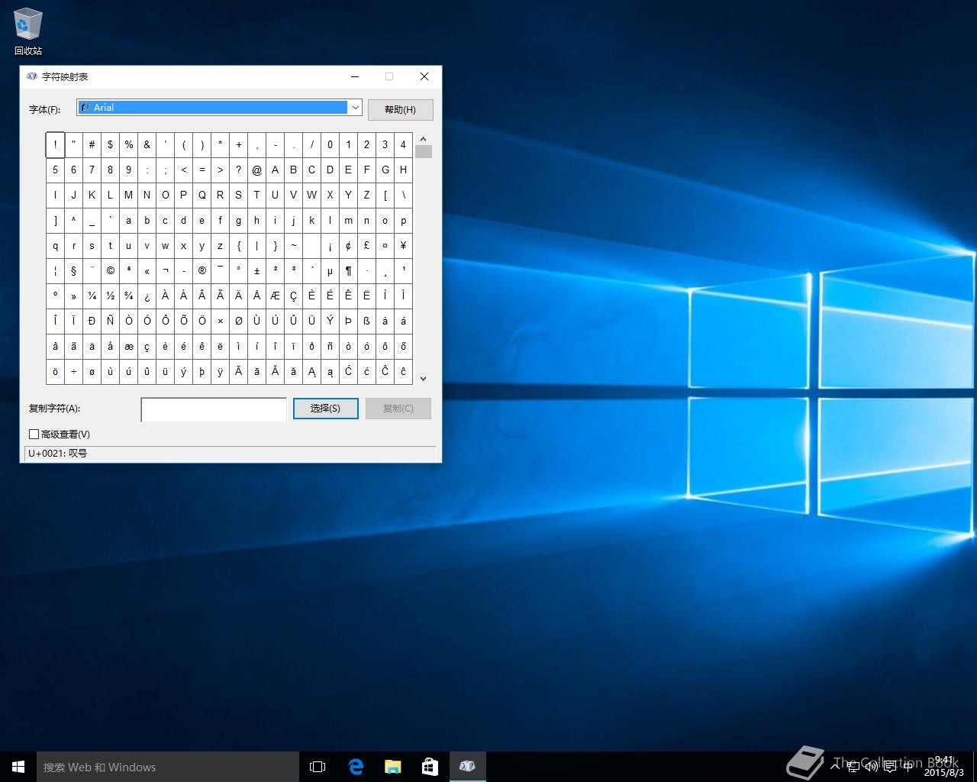
Task: Click the character grid scroll down arrow
Action: (423, 378)
